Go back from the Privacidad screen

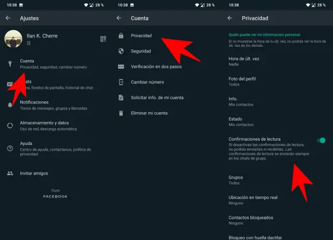pyautogui.click(x=230, y=18)
